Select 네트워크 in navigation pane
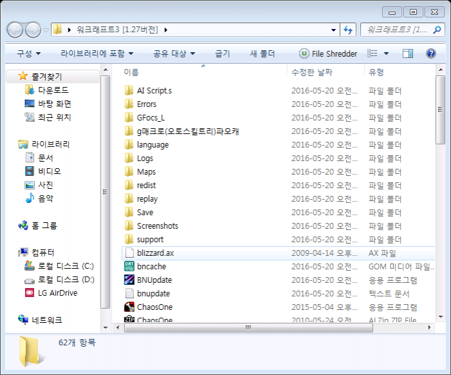This screenshot has height=375, width=451. click(40, 320)
